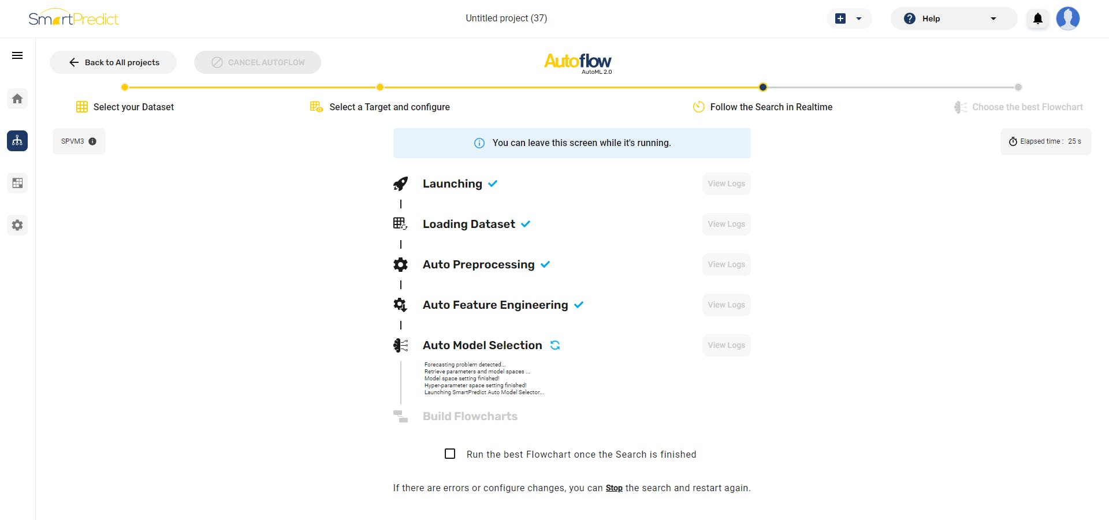Go to Select a Target and configure step
Image resolution: width=1109 pixels, height=520 pixels.
tap(389, 107)
